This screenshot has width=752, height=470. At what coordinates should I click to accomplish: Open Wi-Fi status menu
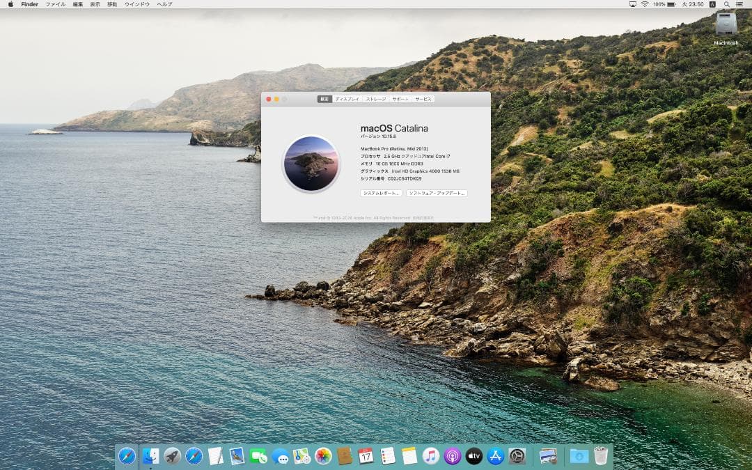click(645, 4)
